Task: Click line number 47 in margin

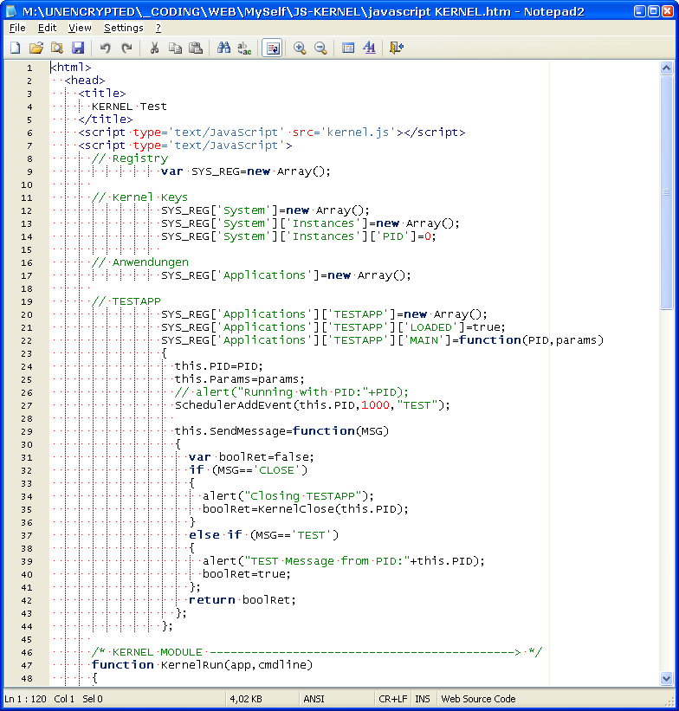Action: click(x=27, y=666)
